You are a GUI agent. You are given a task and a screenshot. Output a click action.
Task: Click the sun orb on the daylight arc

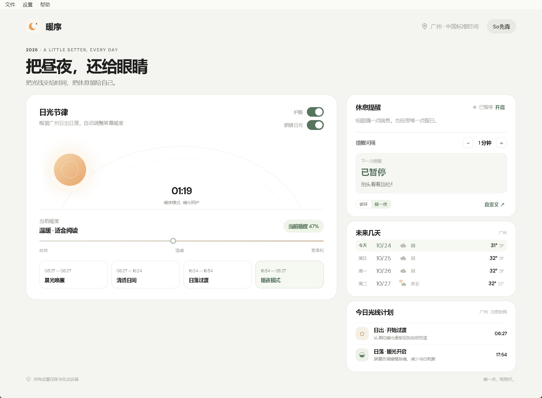[x=70, y=170]
